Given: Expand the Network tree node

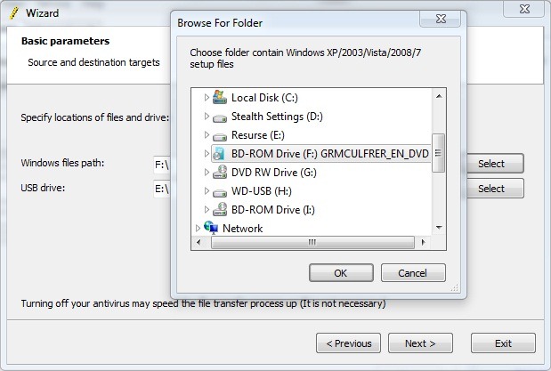Looking at the screenshot, I should coord(198,229).
